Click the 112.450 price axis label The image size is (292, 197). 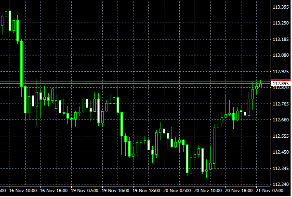coord(280,152)
